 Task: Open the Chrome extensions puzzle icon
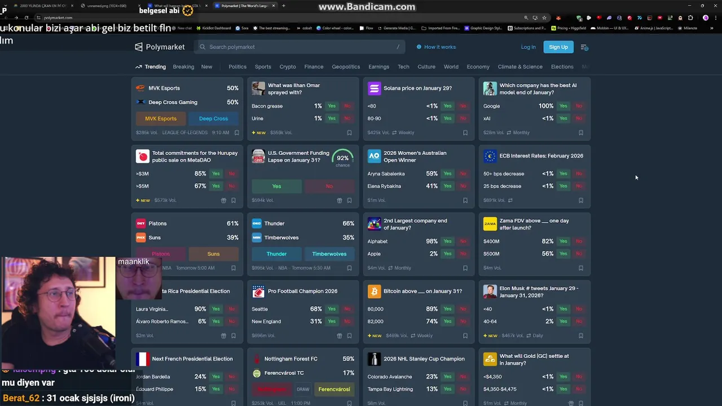690,17
